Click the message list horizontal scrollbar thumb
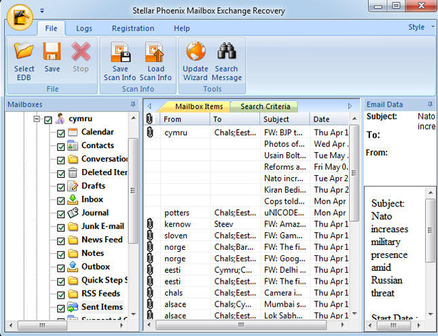The height and width of the screenshot is (336, 438). click(x=241, y=325)
